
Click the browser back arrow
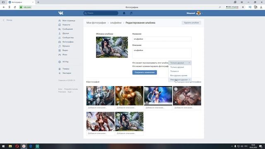click(x=4, y=7)
